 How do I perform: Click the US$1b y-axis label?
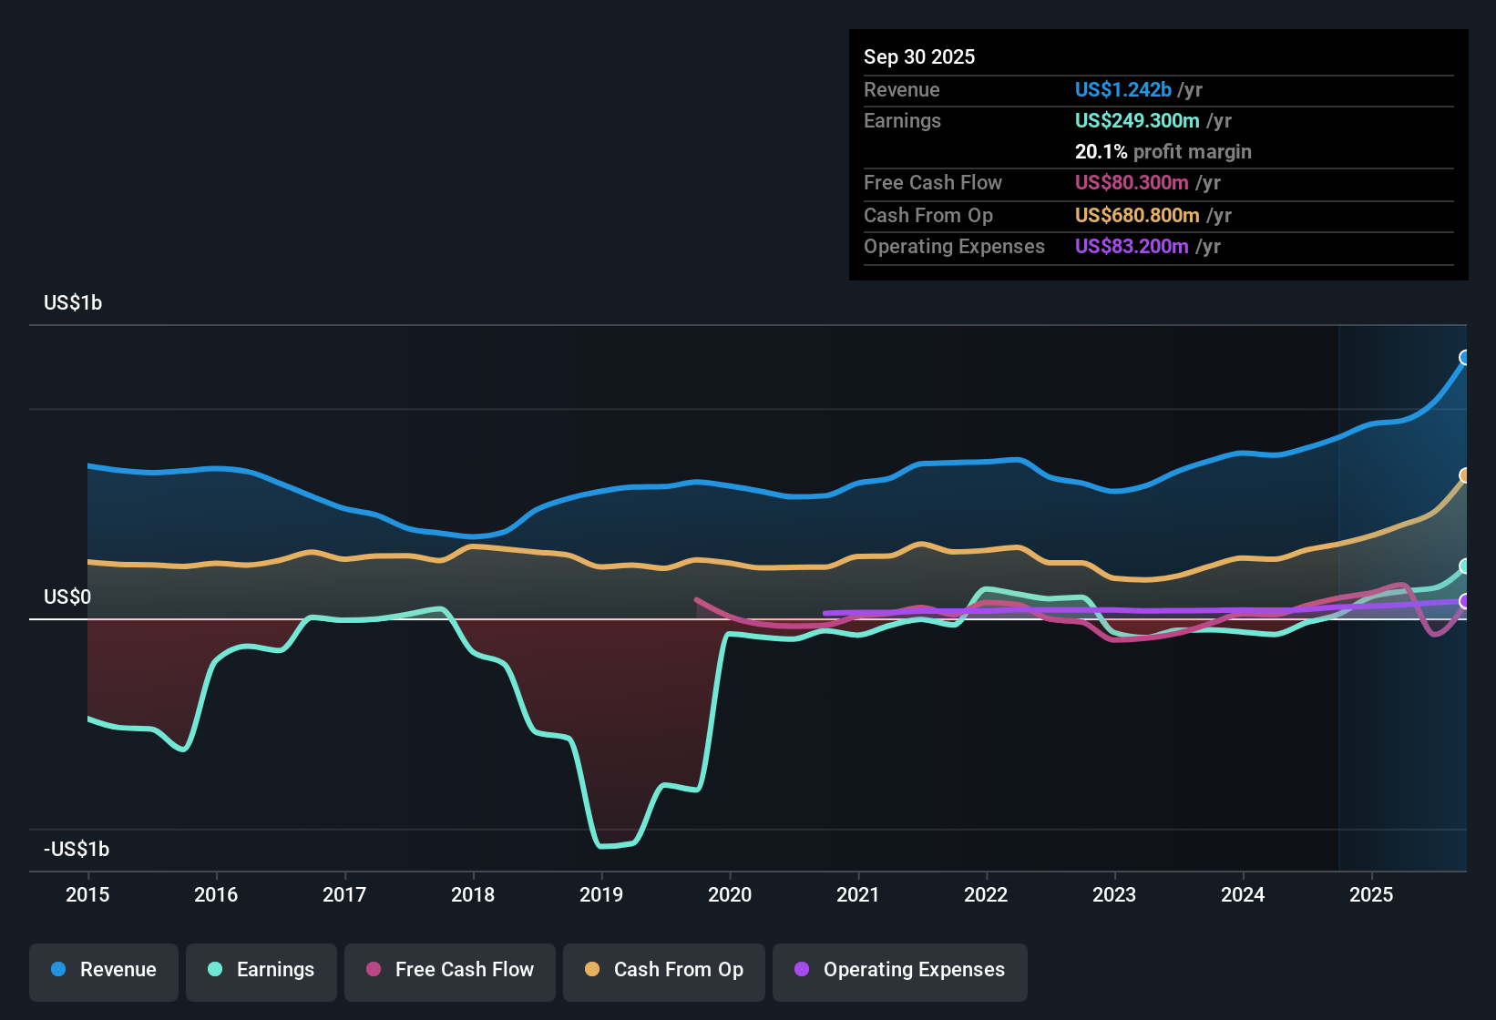(x=73, y=302)
